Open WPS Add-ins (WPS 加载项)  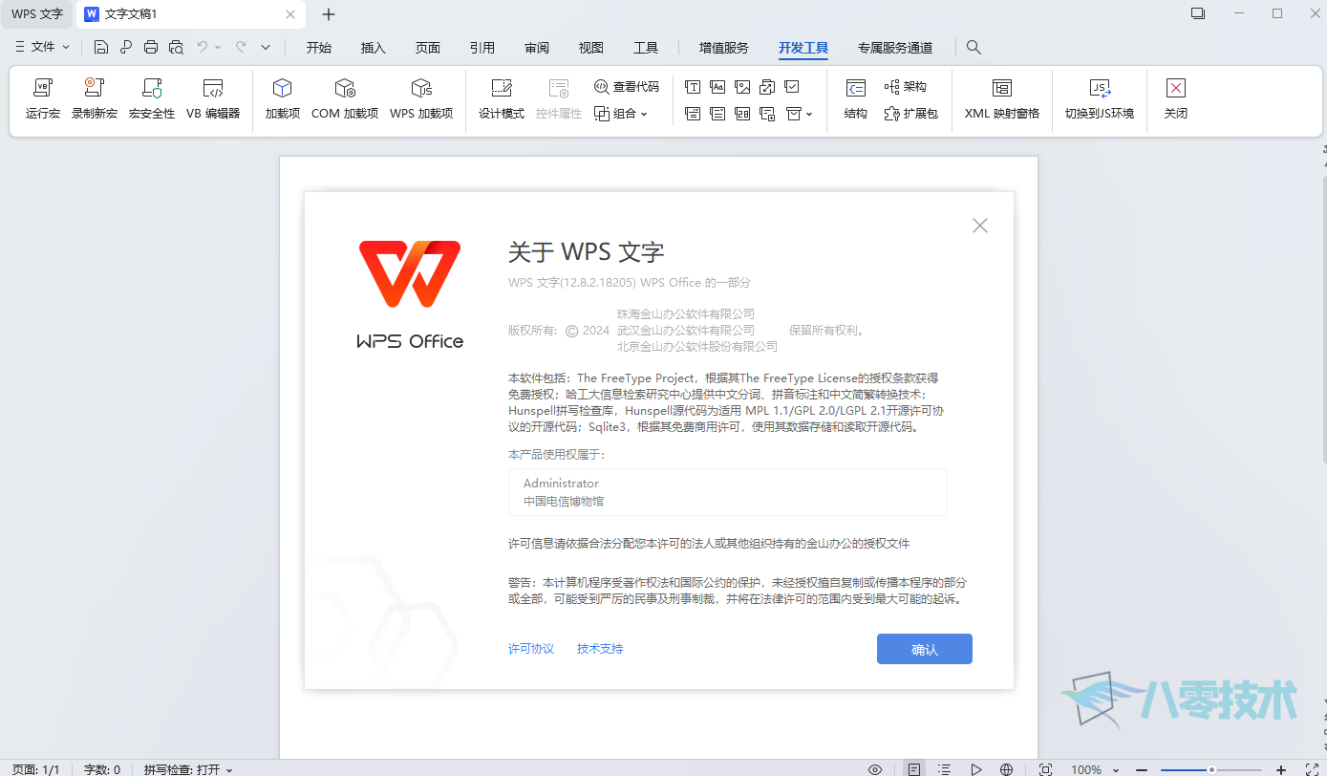click(421, 99)
